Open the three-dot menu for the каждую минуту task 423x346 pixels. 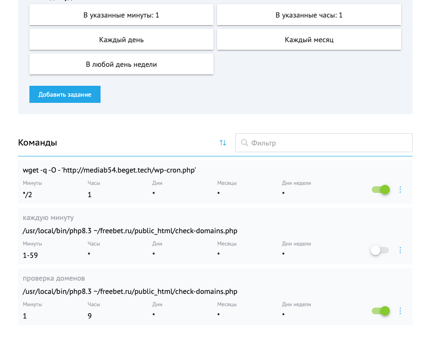pos(400,250)
